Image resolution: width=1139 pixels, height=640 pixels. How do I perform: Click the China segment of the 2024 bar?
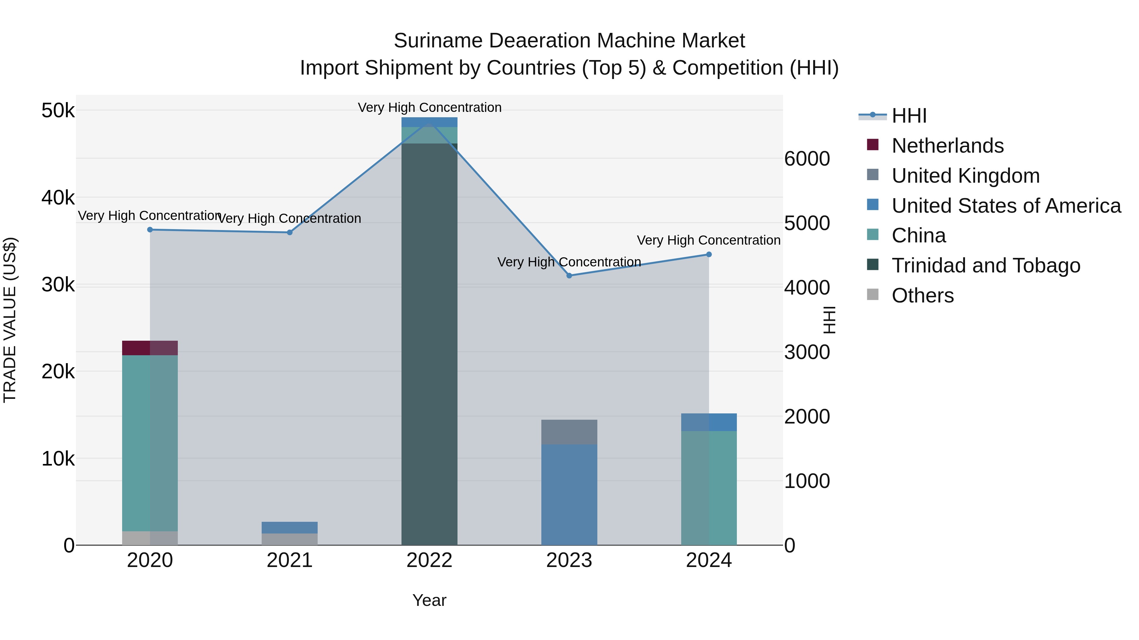coord(709,488)
